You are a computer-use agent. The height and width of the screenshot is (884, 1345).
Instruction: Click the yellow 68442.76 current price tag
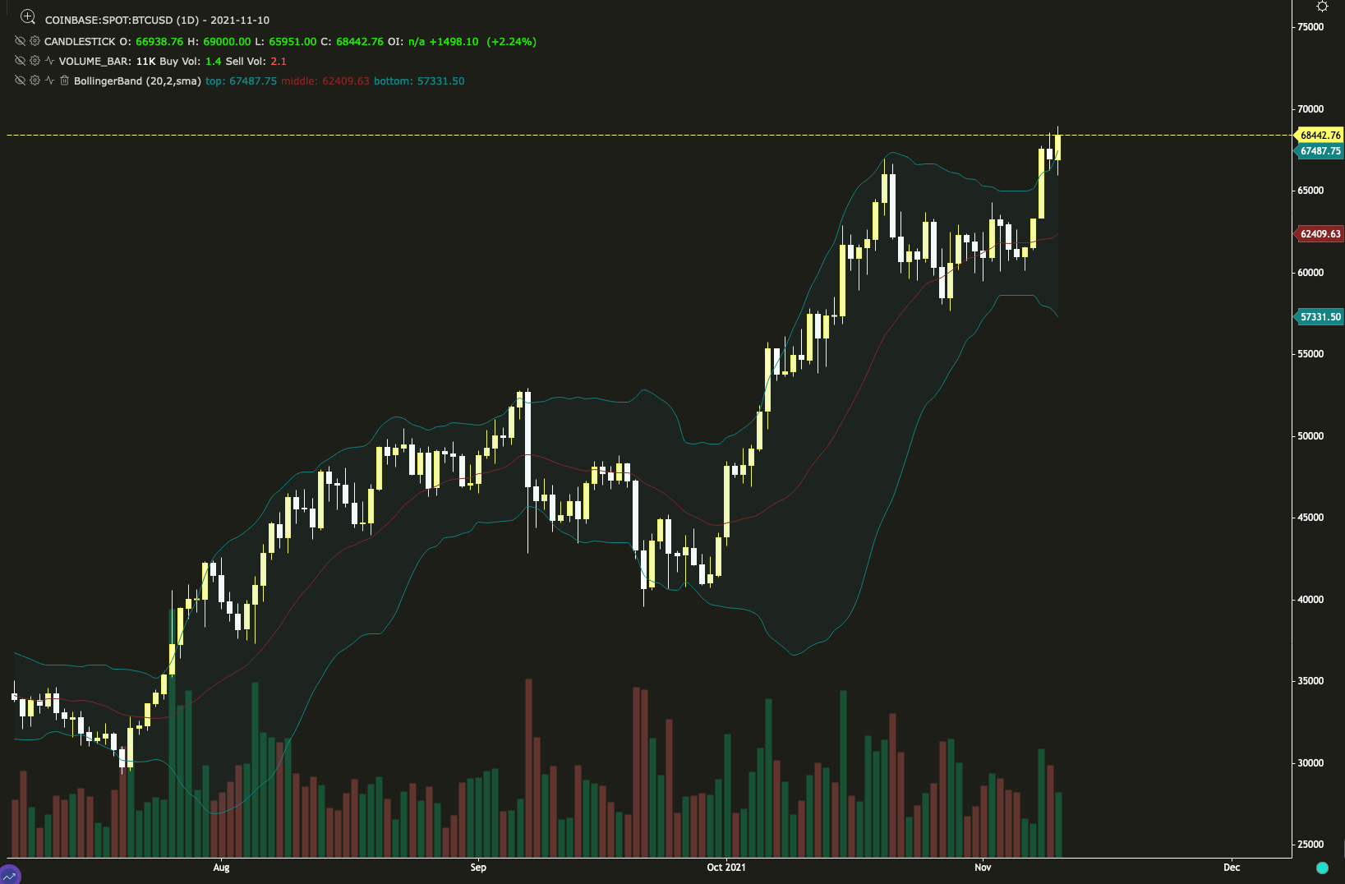(x=1320, y=136)
